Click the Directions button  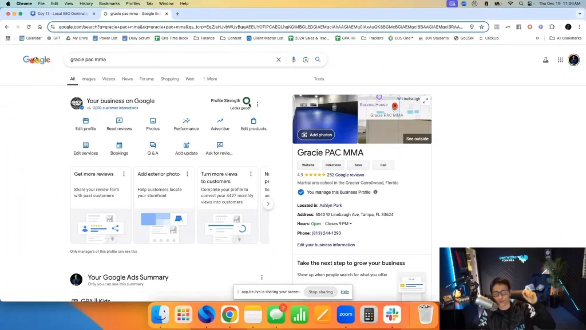point(333,165)
